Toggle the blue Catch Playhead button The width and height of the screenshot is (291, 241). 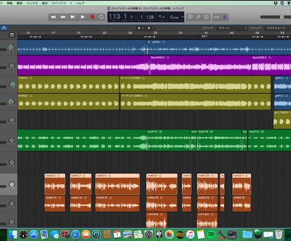pyautogui.click(x=4, y=28)
